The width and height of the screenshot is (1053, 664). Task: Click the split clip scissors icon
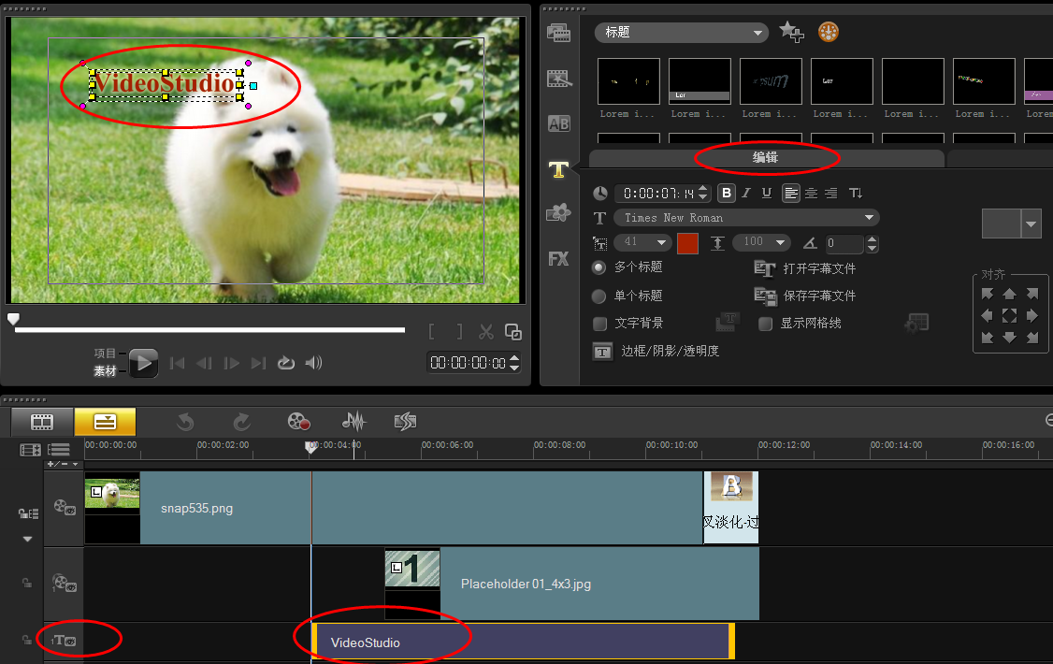[x=486, y=332]
